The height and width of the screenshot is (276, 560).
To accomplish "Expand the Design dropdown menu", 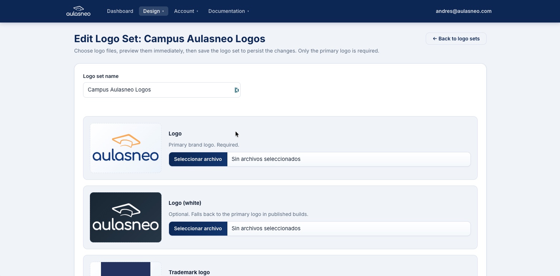I will 153,11.
